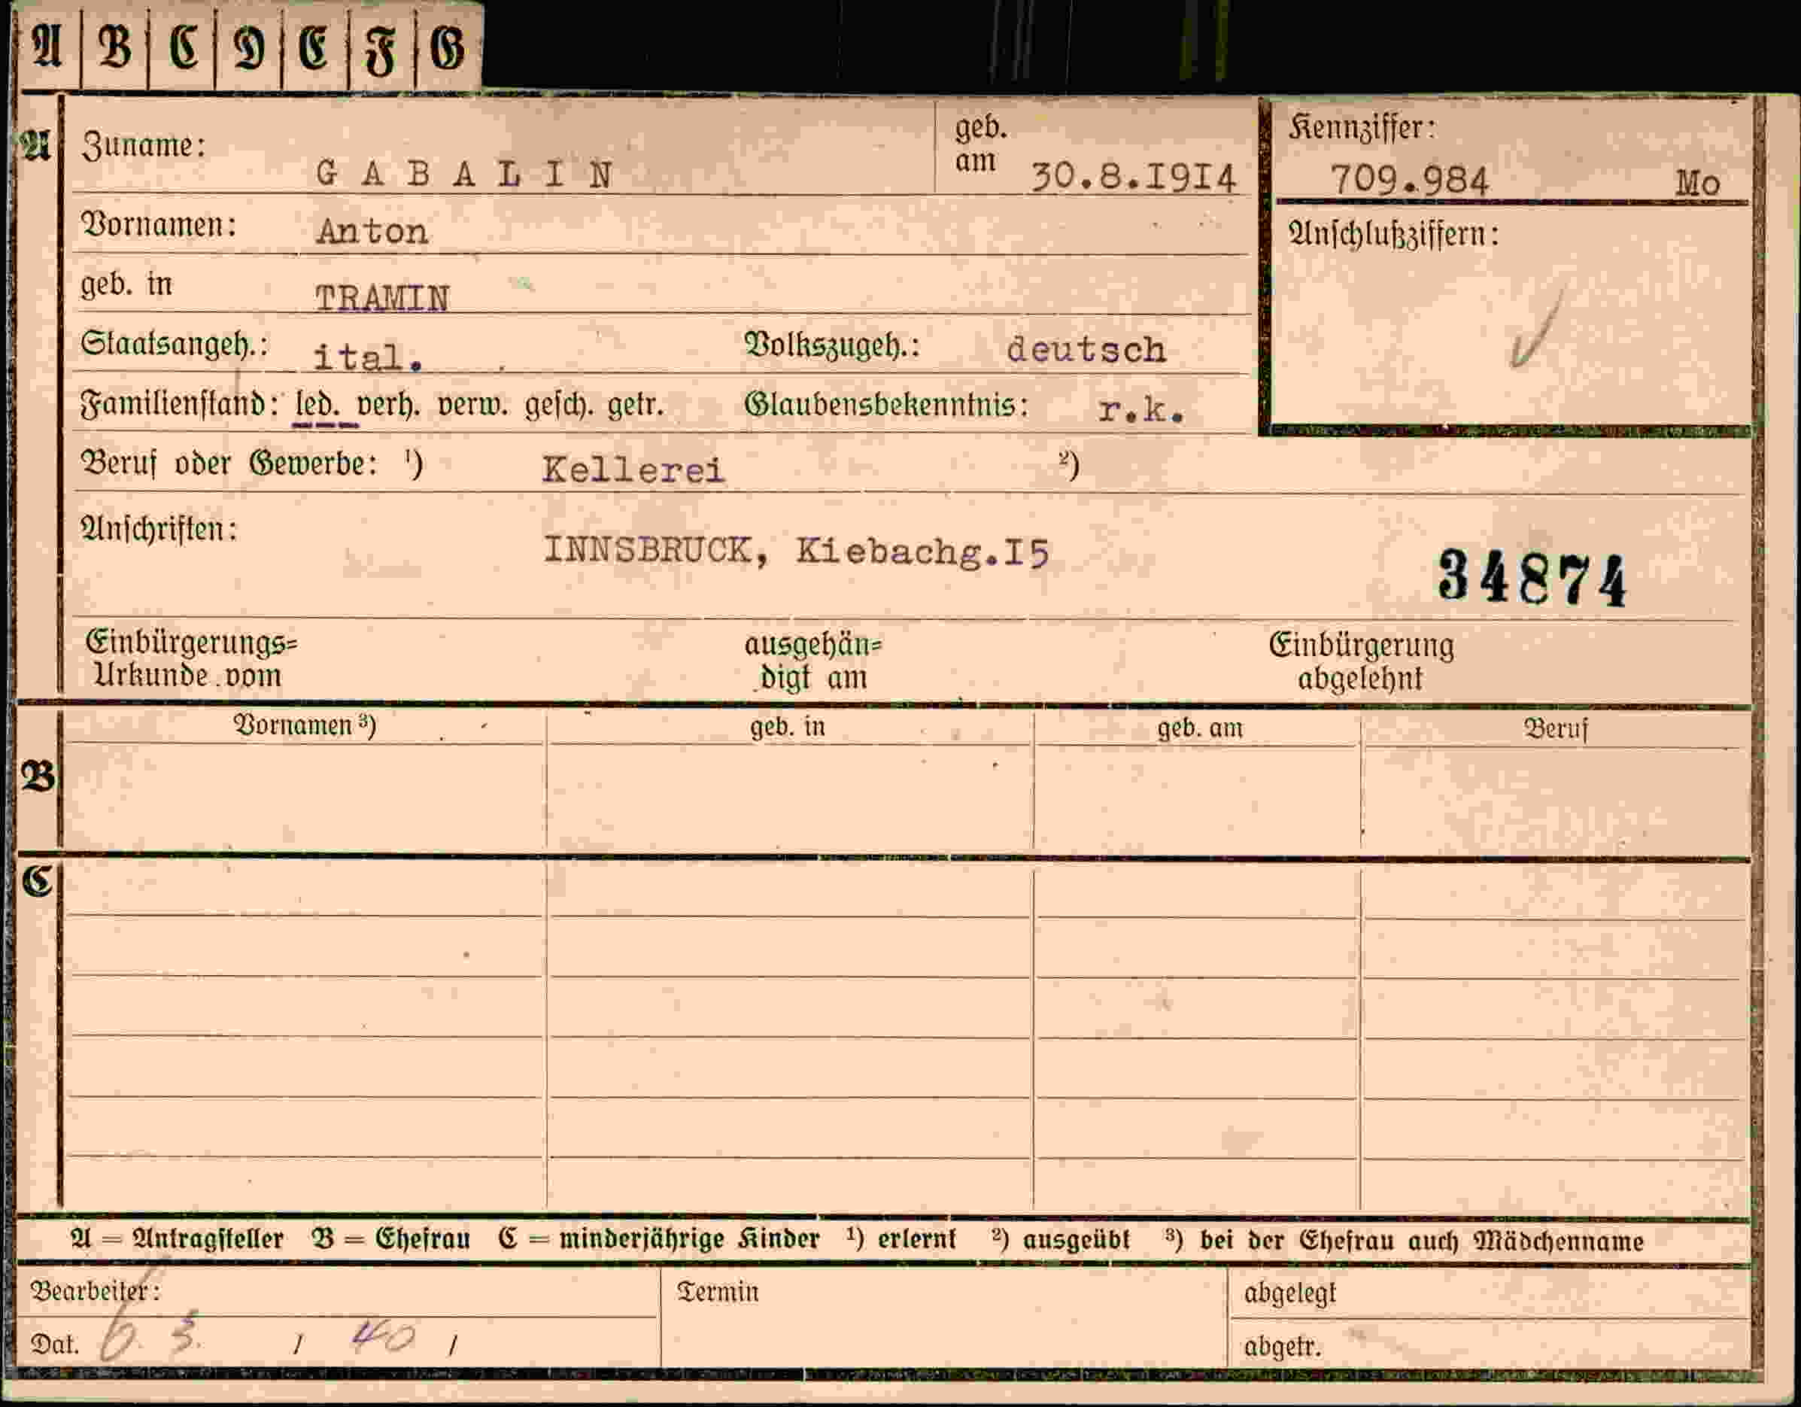
Task: Click the "Termin" label
Action: (718, 1292)
